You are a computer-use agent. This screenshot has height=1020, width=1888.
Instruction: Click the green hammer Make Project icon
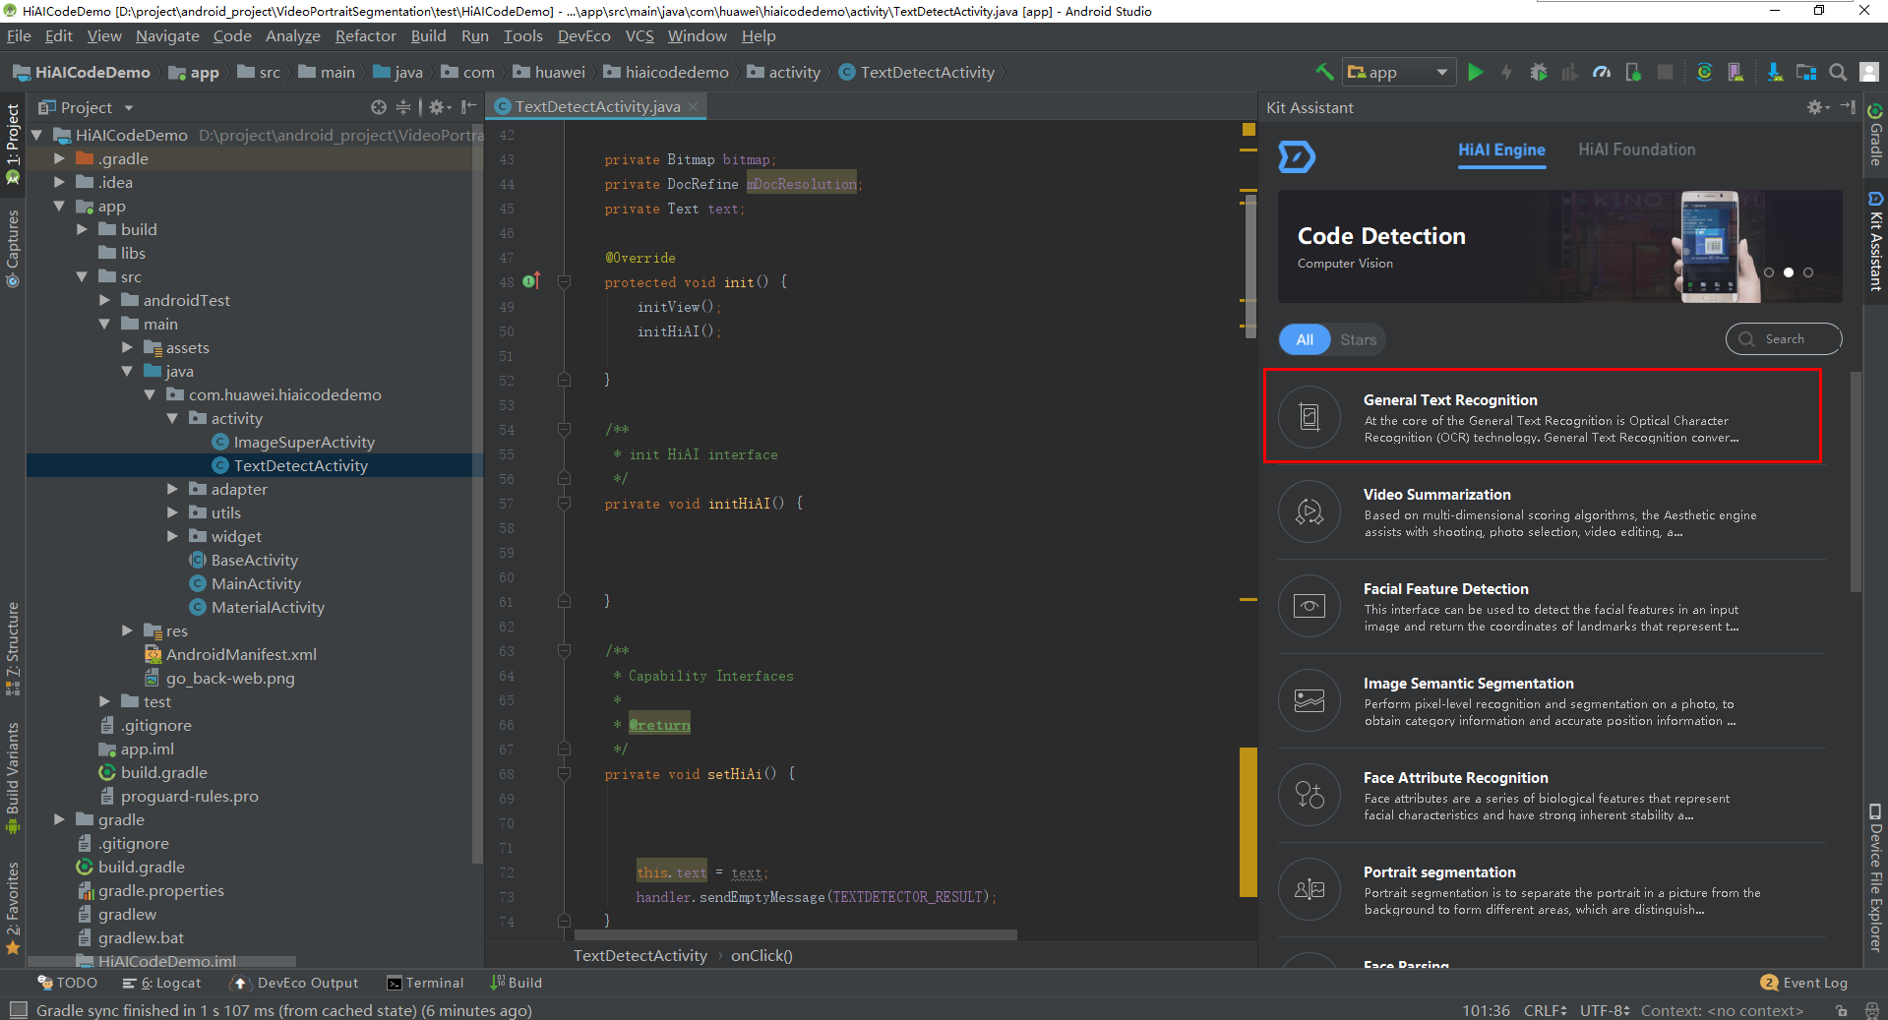click(x=1324, y=72)
